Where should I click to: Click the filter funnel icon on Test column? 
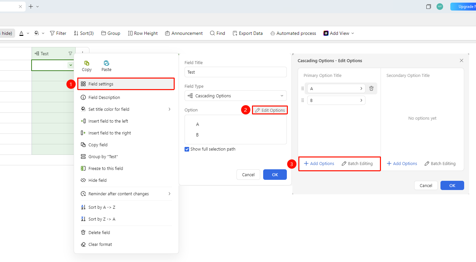[x=70, y=54]
